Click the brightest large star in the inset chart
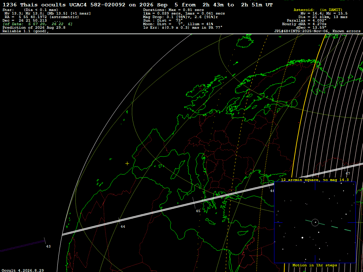The height and width of the screenshot is (272, 363). click(302, 238)
